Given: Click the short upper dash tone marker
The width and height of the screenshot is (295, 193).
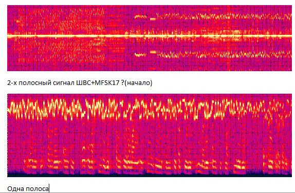Looking at the screenshot, I should point(140,17).
